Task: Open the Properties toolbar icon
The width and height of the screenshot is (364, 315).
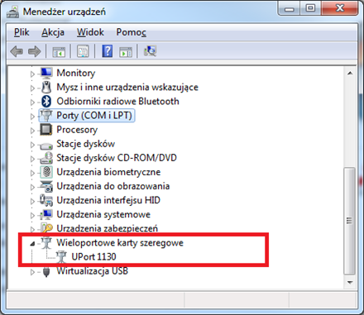Action: [83, 51]
